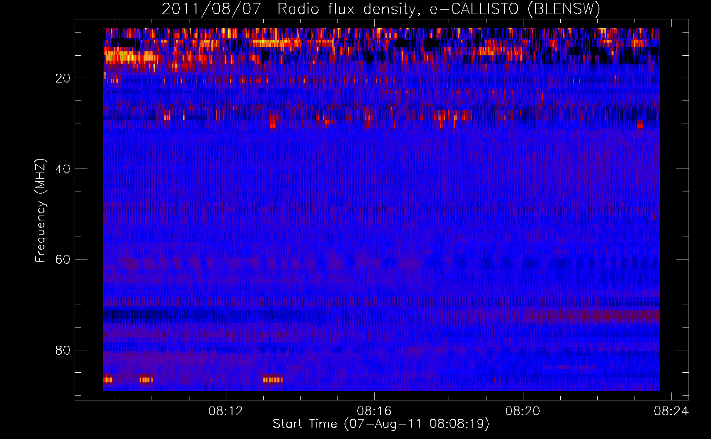
Task: Click the 80 frequency tick label
Action: [63, 351]
